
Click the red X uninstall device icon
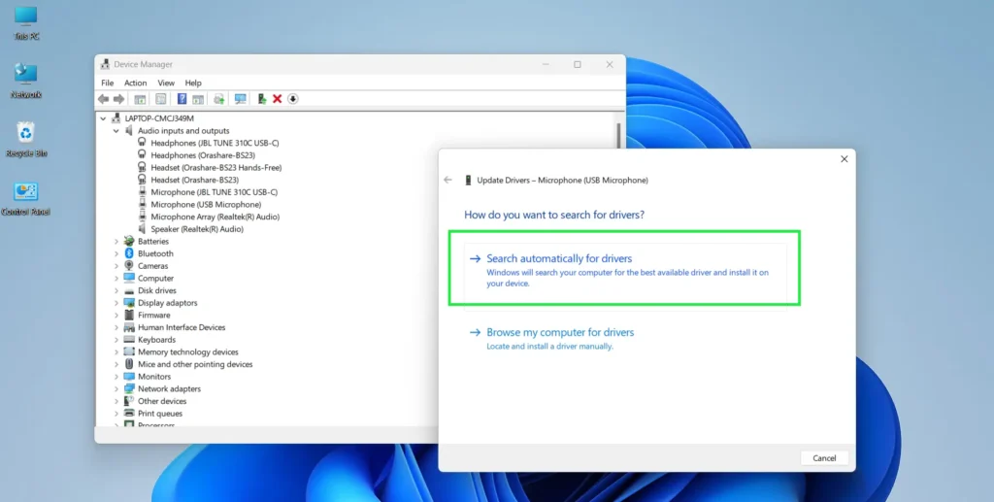(x=277, y=99)
